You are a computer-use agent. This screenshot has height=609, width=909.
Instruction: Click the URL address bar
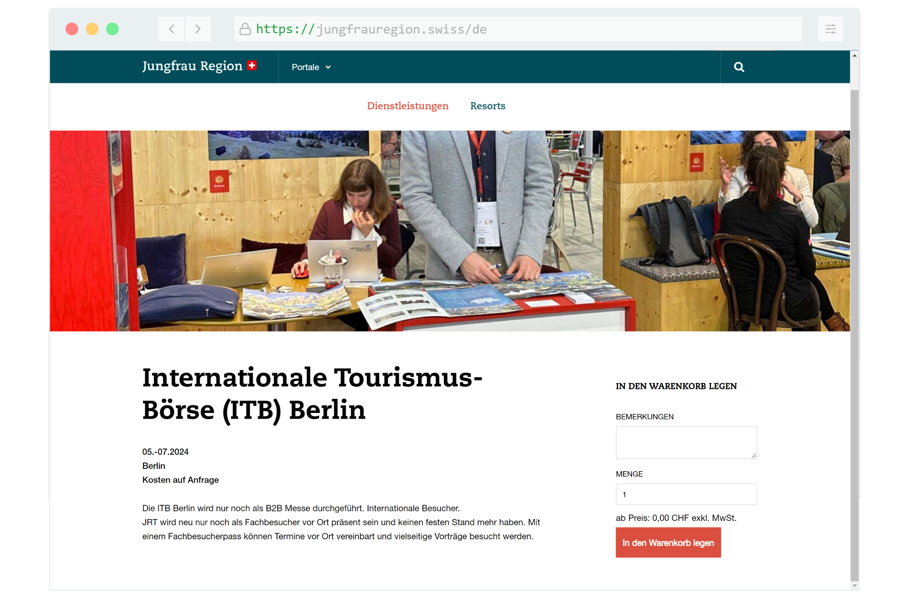521,29
